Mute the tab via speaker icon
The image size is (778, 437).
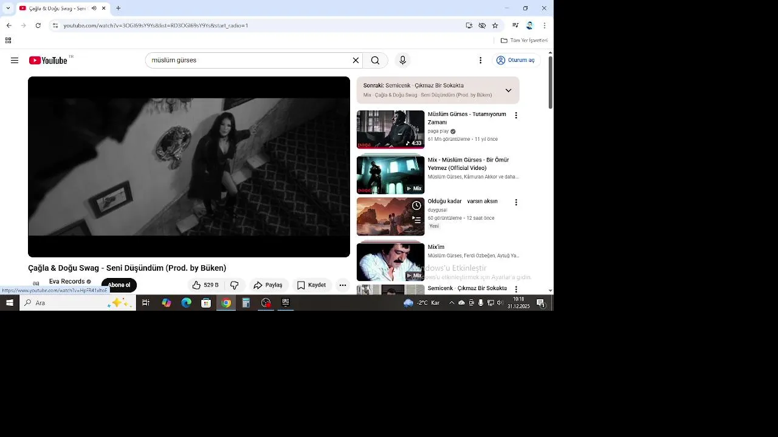tap(94, 8)
